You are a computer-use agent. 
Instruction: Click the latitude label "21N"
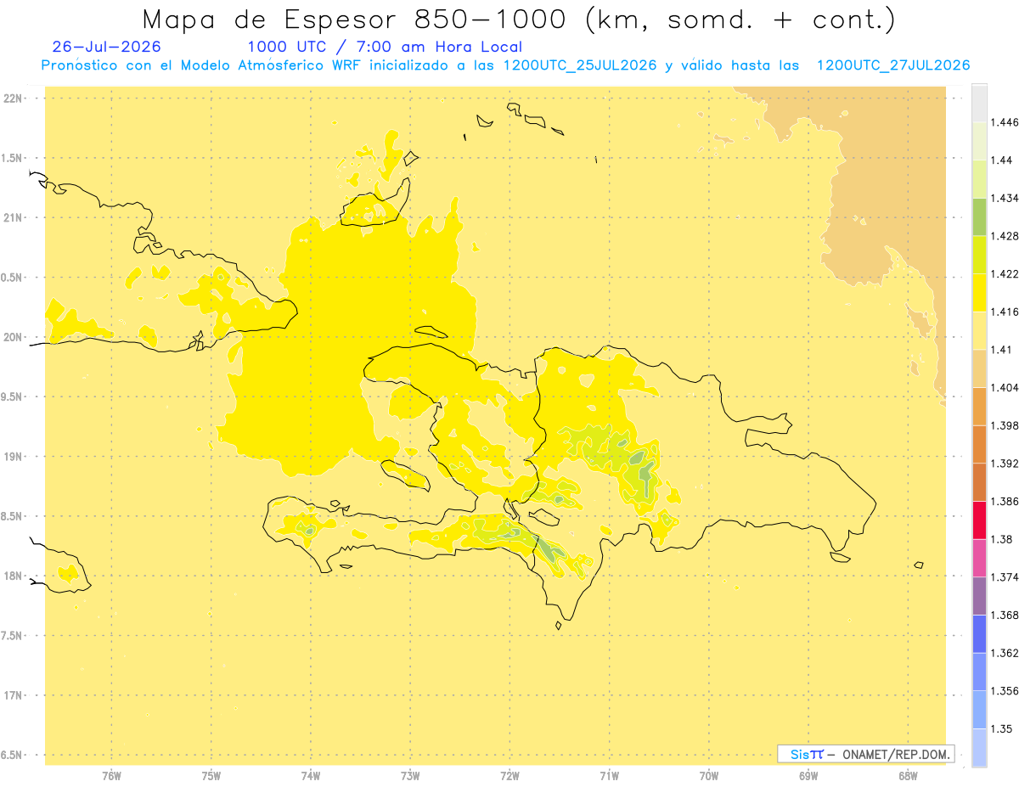coord(14,218)
